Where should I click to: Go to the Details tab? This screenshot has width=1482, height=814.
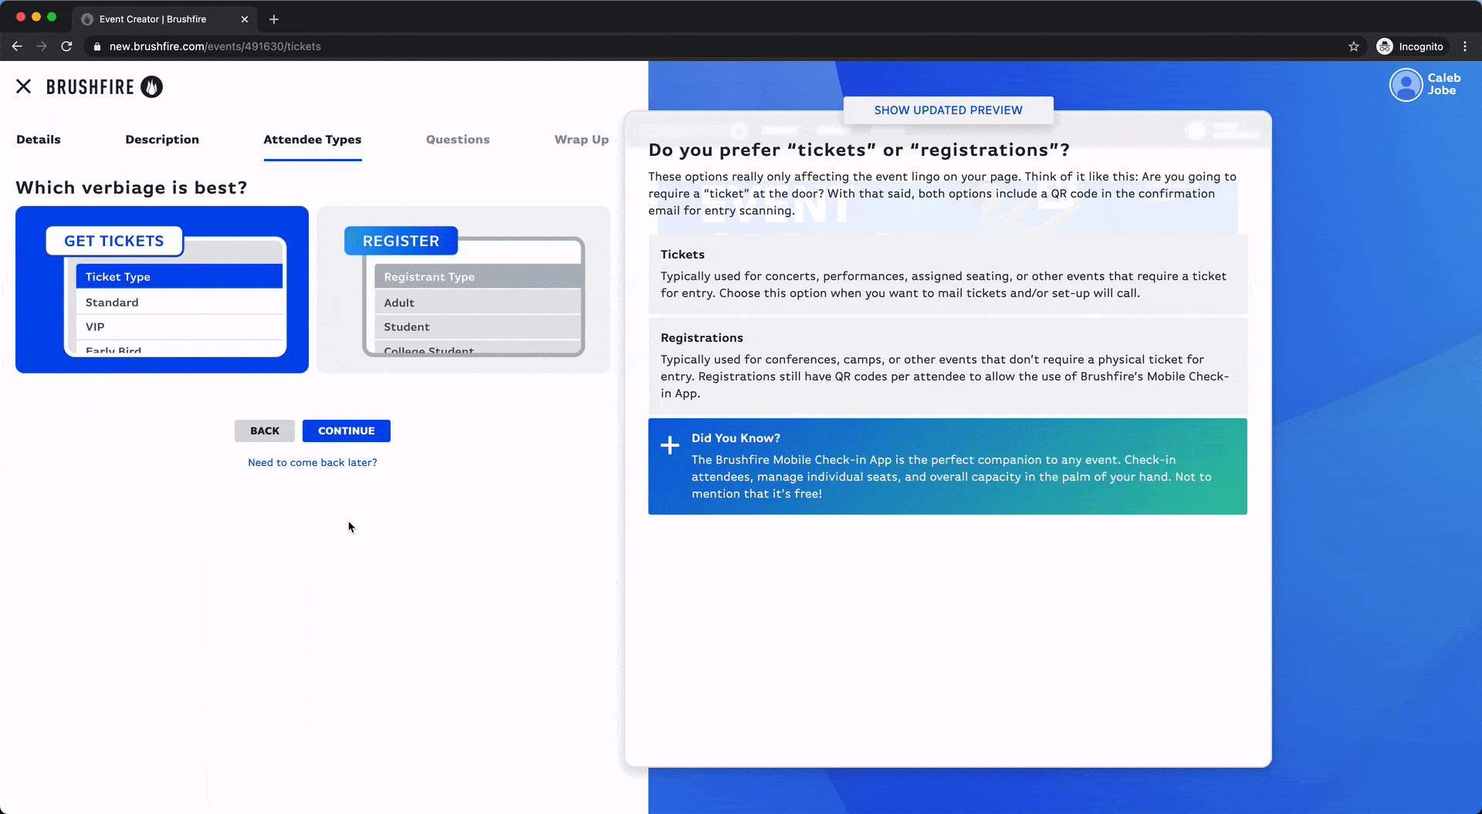39,140
